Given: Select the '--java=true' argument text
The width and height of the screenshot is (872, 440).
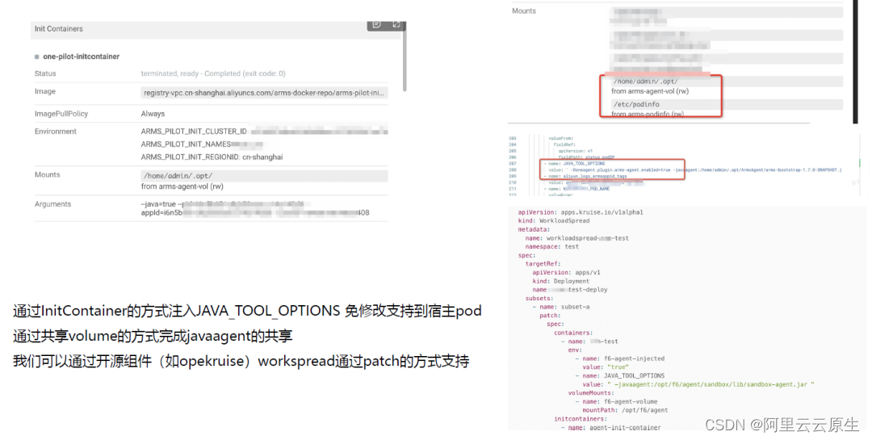Looking at the screenshot, I should (158, 204).
